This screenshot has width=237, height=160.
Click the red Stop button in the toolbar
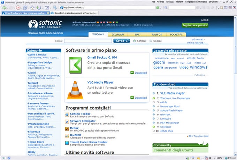click(18, 8)
